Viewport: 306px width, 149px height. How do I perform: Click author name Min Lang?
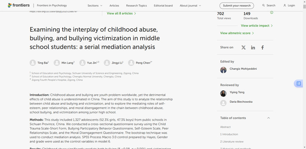(x=67, y=63)
